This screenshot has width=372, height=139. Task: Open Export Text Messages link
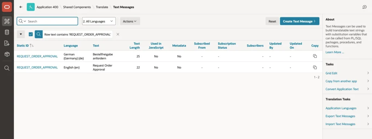click(340, 116)
